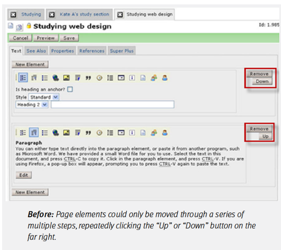This screenshot has height=250, width=281.
Task: Click the quotation marks icon in the paragraph element toolbar
Action: (x=88, y=133)
